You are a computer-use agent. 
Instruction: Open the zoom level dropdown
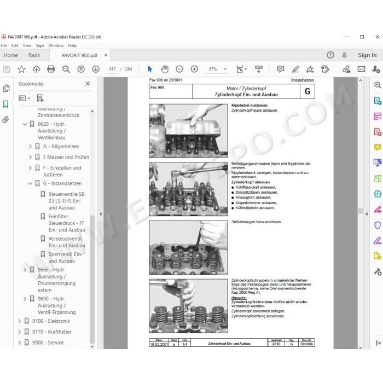pyautogui.click(x=225, y=69)
